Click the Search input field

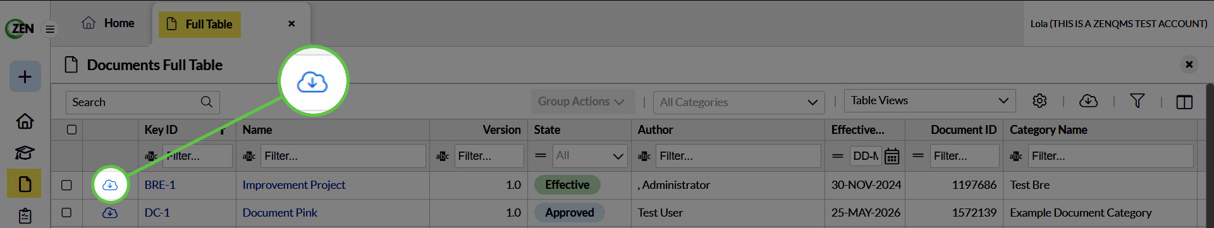143,102
